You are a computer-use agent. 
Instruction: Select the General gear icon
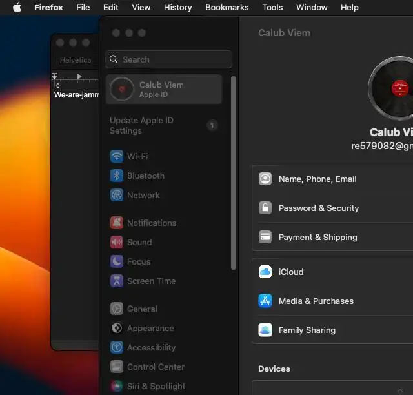(x=117, y=309)
